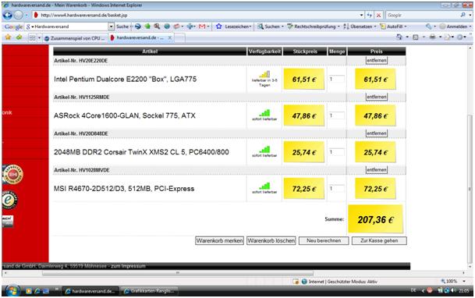Click the Favorites star icon

(8, 37)
